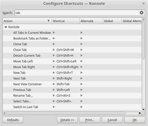Expand shortcut arrow for Select Tabs

pyautogui.click(x=54, y=101)
